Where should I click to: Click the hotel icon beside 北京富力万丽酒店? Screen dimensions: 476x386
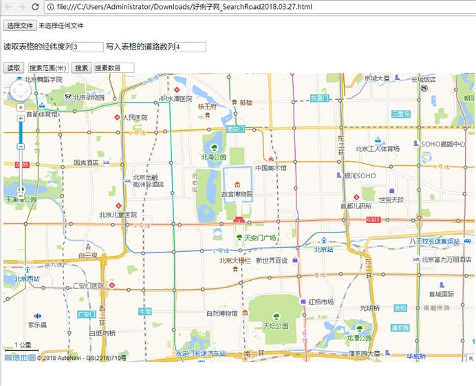tap(416, 259)
